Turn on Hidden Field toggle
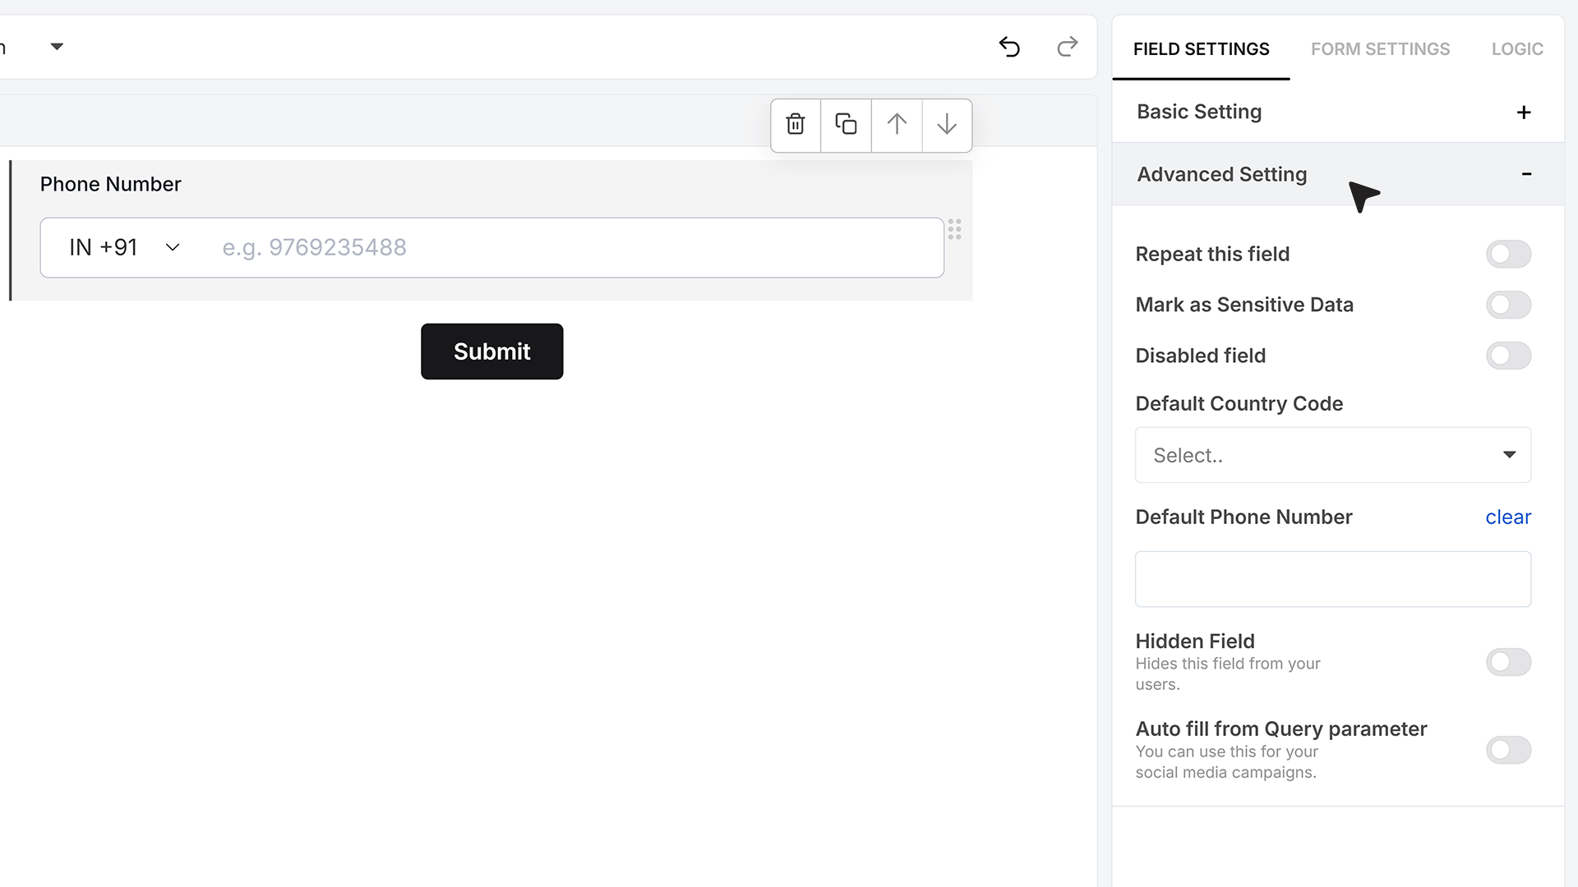 [x=1508, y=662]
